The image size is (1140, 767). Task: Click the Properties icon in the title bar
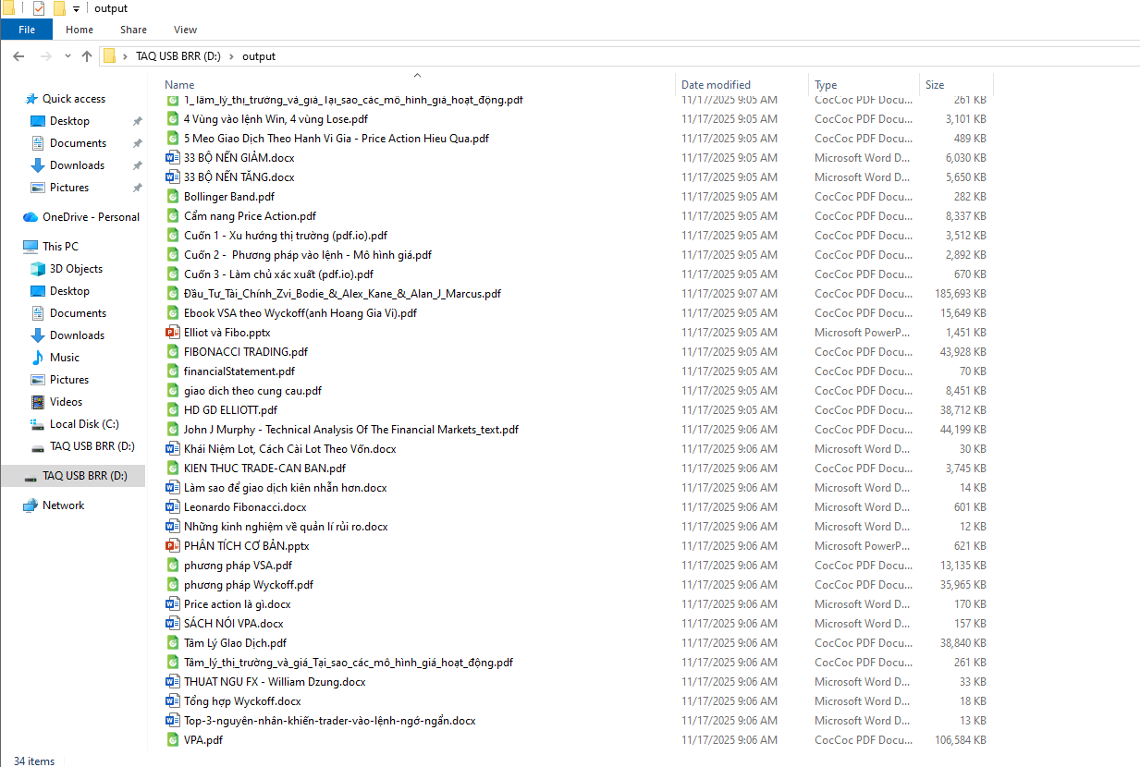point(38,8)
